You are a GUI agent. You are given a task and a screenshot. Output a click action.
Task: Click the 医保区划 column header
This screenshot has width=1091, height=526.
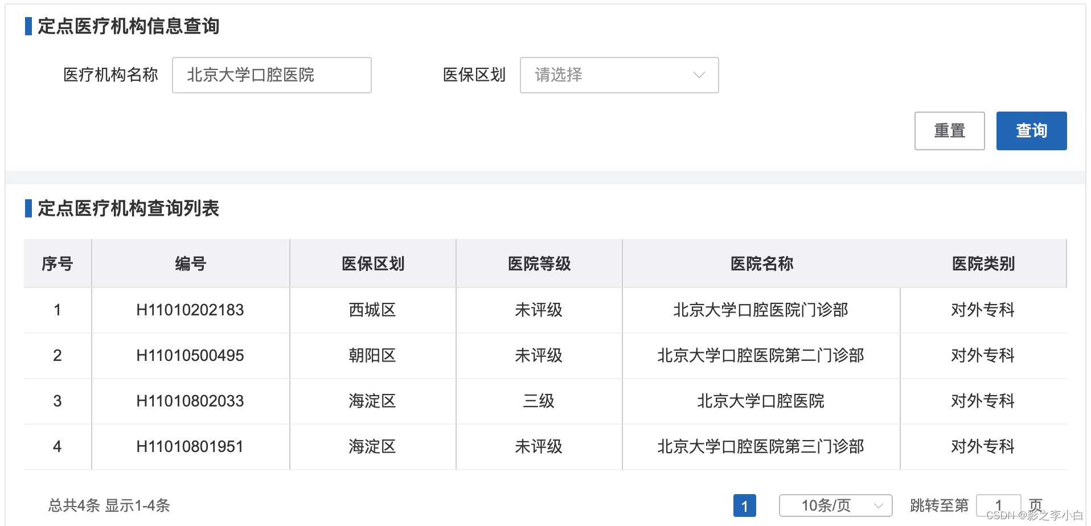click(x=372, y=264)
